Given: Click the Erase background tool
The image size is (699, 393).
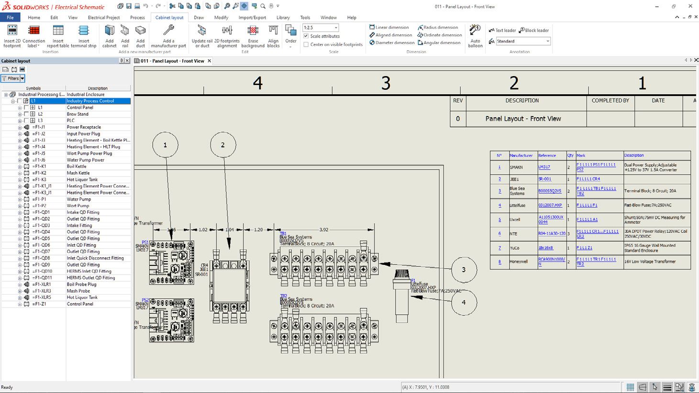Looking at the screenshot, I should pyautogui.click(x=253, y=36).
